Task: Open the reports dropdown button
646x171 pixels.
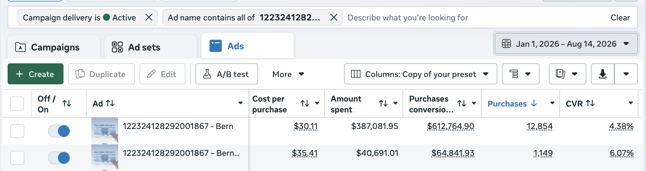Action: (567, 74)
